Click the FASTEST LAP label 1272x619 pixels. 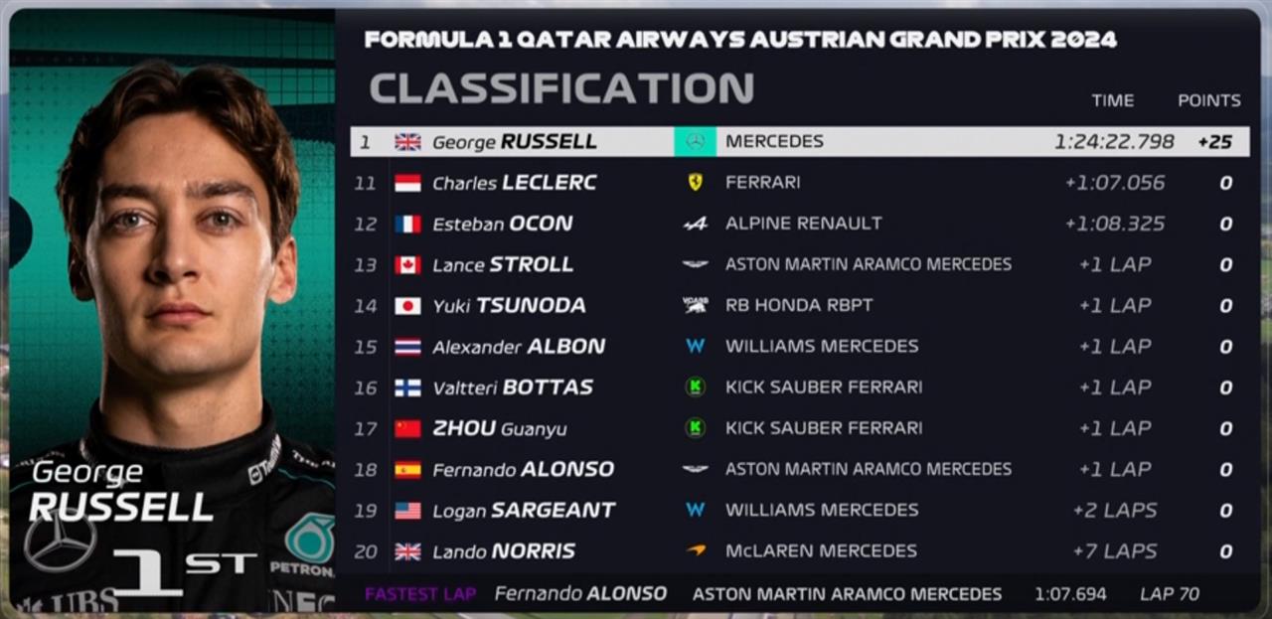click(420, 594)
